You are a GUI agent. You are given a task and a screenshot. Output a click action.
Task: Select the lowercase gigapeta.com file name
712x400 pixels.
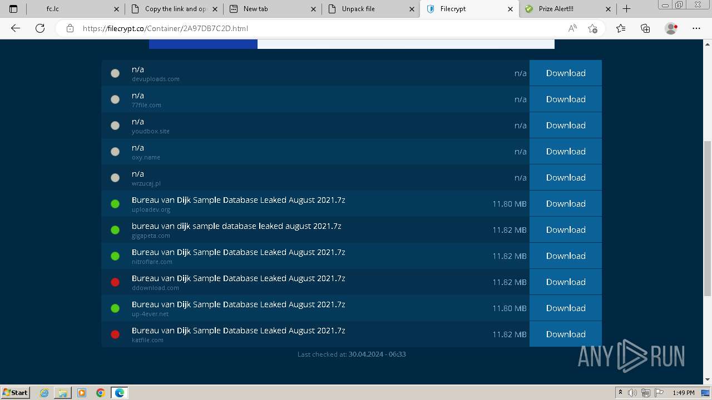[x=236, y=226]
